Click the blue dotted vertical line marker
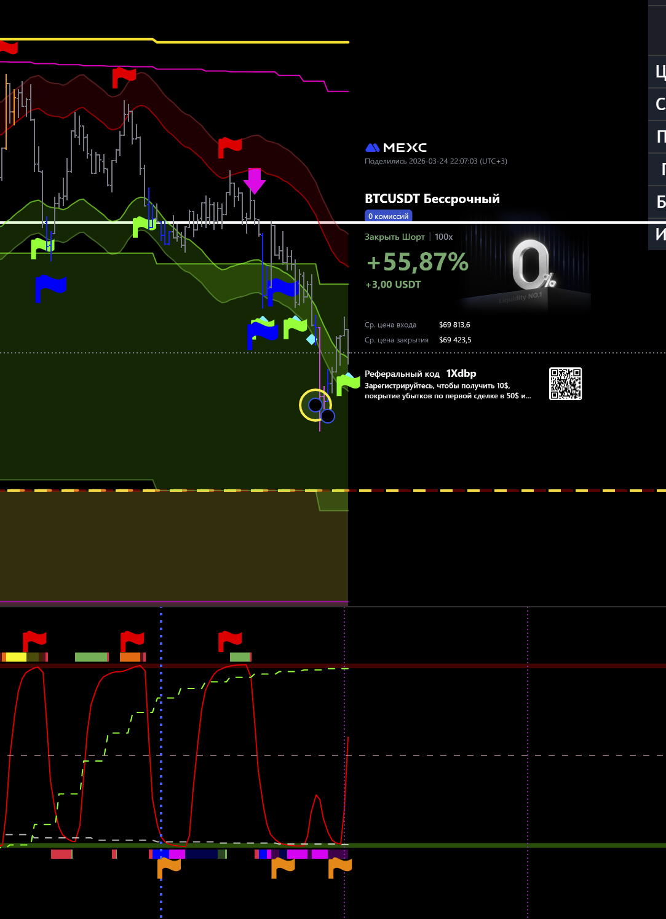The image size is (666, 919). [161, 738]
